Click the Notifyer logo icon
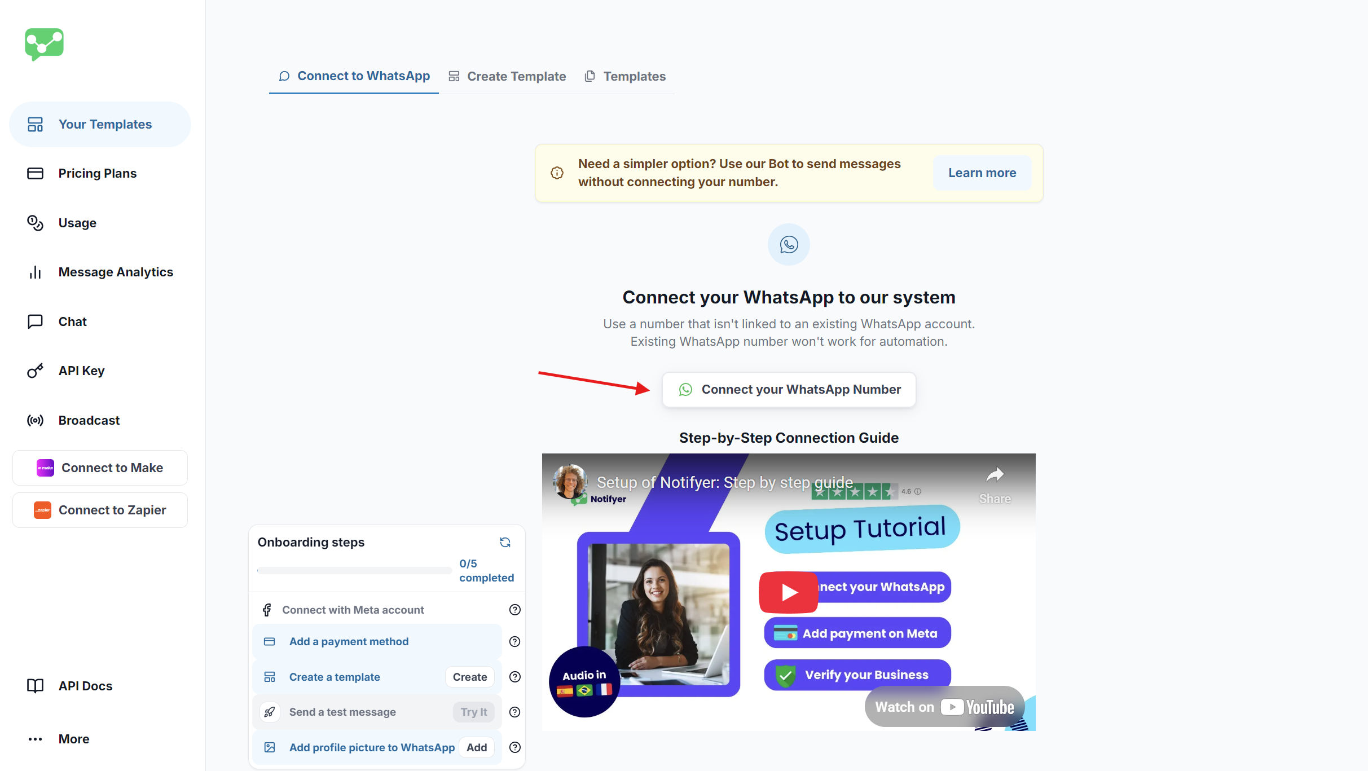The height and width of the screenshot is (771, 1368). [44, 44]
